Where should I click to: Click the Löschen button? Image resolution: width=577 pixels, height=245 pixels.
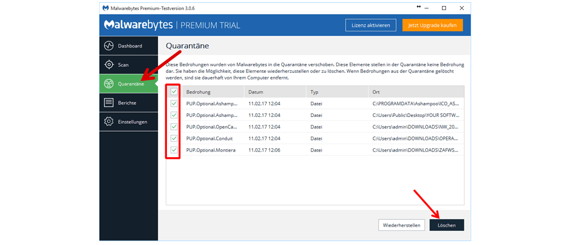446,225
